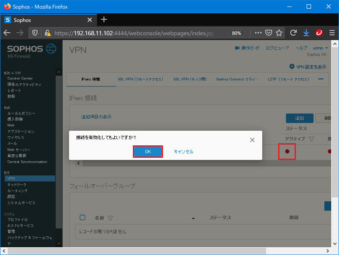Confirm activation with the OK button
This screenshot has height=255, width=339.
pyautogui.click(x=148, y=151)
